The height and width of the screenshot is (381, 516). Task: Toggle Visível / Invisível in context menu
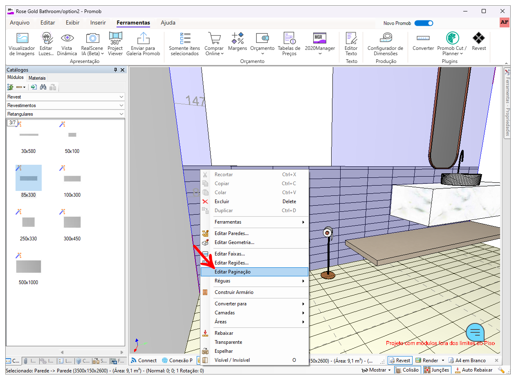pos(254,360)
